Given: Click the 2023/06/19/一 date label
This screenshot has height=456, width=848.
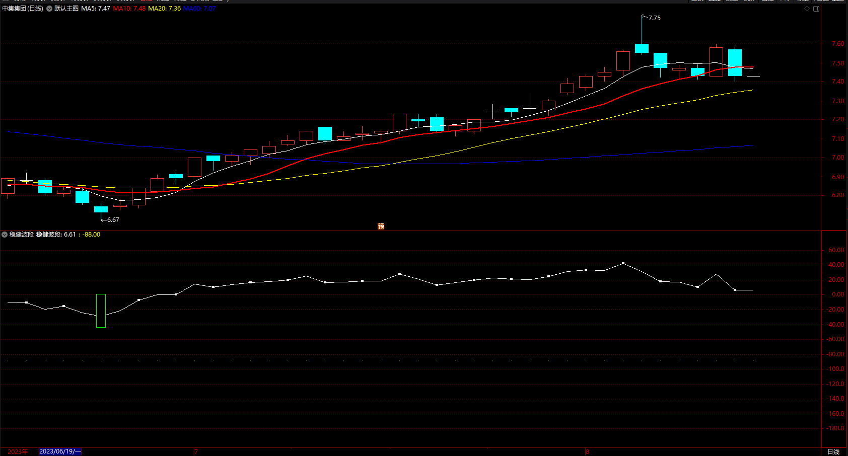Looking at the screenshot, I should click(x=60, y=451).
